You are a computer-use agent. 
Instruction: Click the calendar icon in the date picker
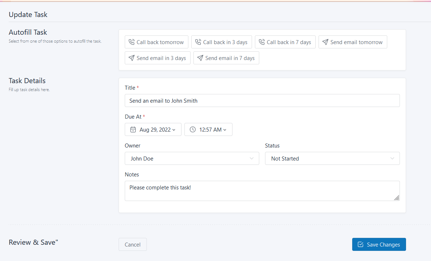point(133,129)
